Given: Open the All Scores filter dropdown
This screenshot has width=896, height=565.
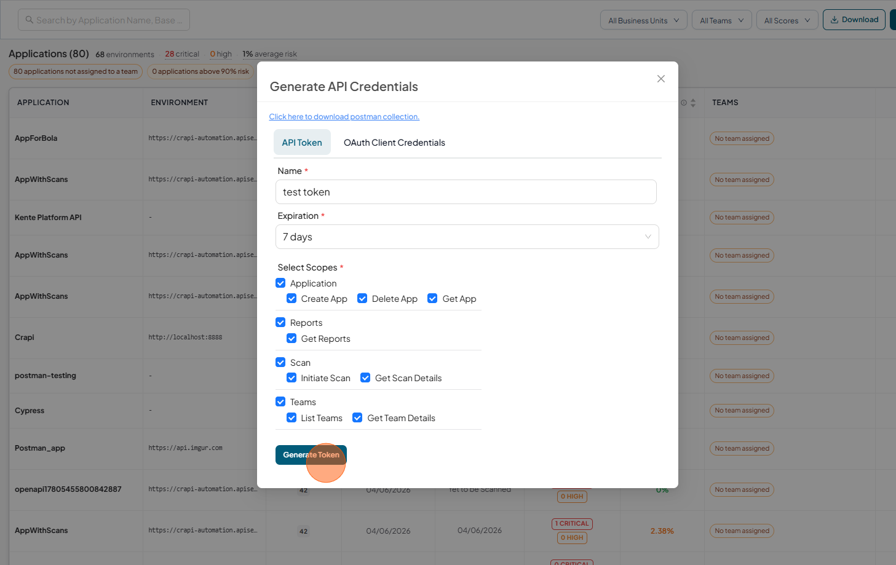Looking at the screenshot, I should click(x=787, y=20).
